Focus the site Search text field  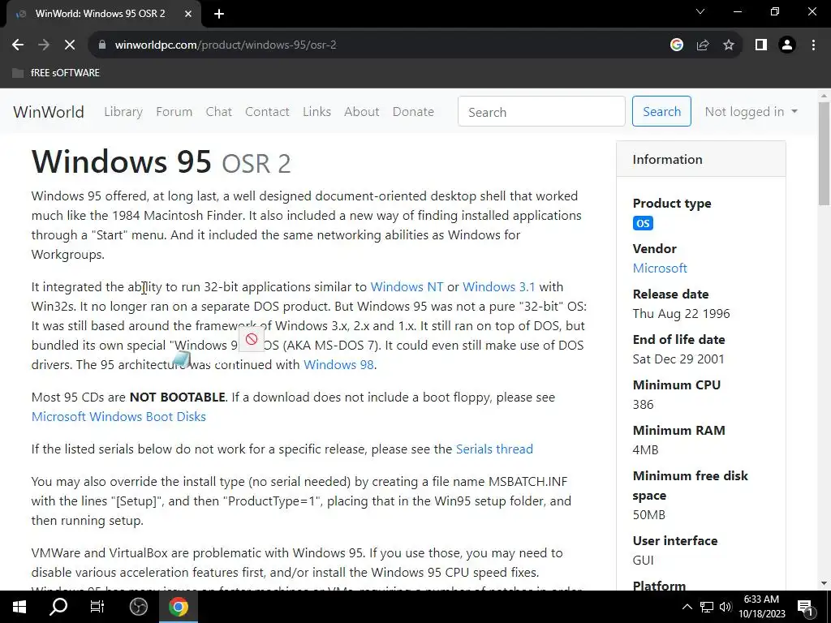click(541, 111)
